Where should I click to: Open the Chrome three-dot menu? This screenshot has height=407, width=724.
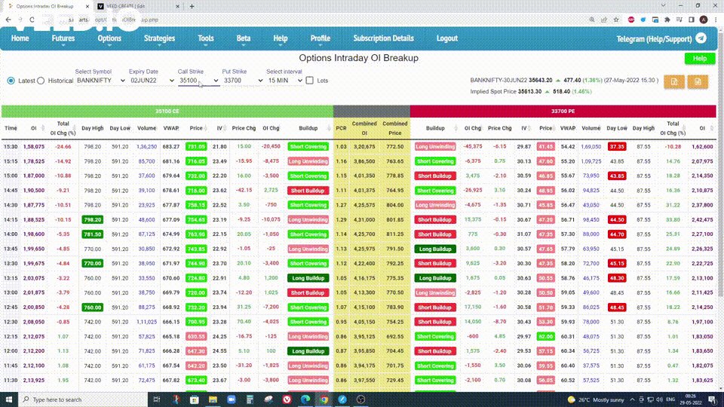[x=716, y=20]
